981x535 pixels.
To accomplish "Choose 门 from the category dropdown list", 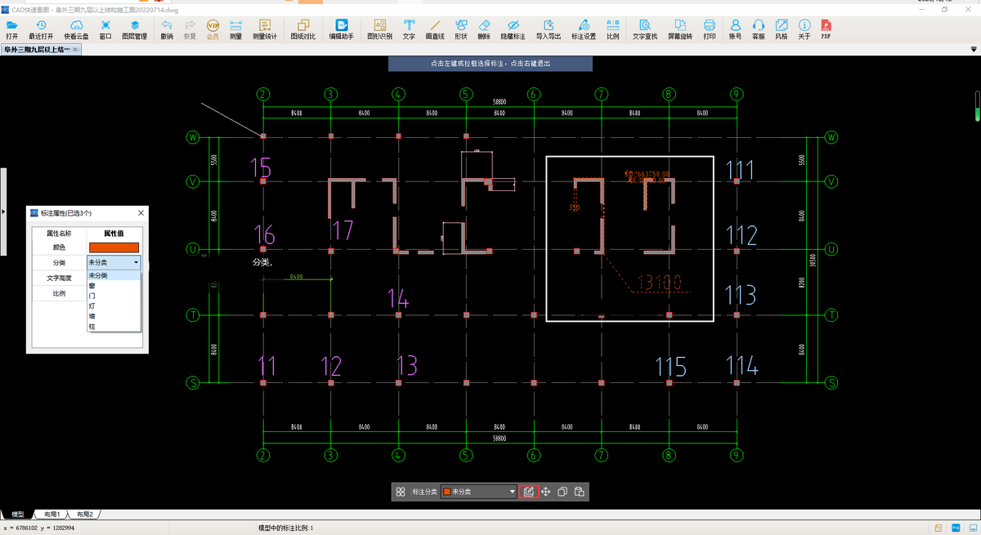I will [x=92, y=296].
